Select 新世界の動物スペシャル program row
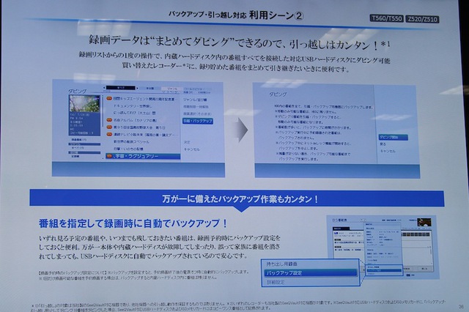Image resolution: width=469 pixels, height=312 pixels. coord(131,141)
